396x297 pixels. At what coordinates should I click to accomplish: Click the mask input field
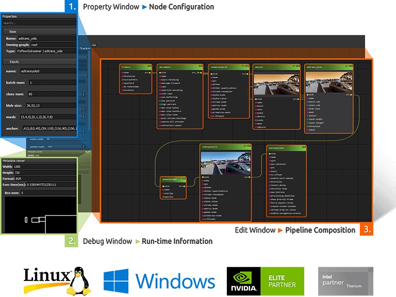click(48, 117)
